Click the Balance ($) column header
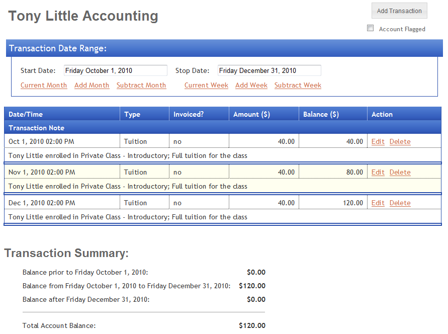The width and height of the screenshot is (448, 334). pos(321,115)
